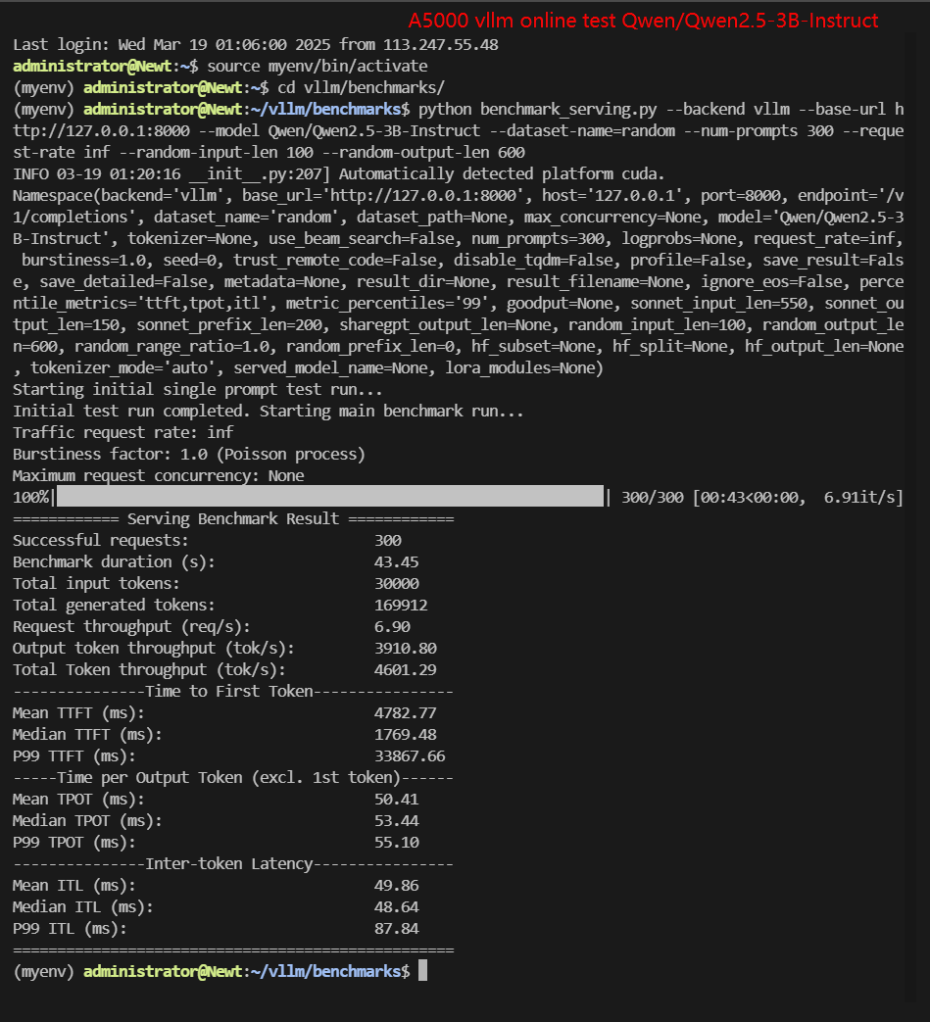The width and height of the screenshot is (930, 1022).
Task: Click 'Starting initial single prompt test run...'
Action: click(198, 390)
